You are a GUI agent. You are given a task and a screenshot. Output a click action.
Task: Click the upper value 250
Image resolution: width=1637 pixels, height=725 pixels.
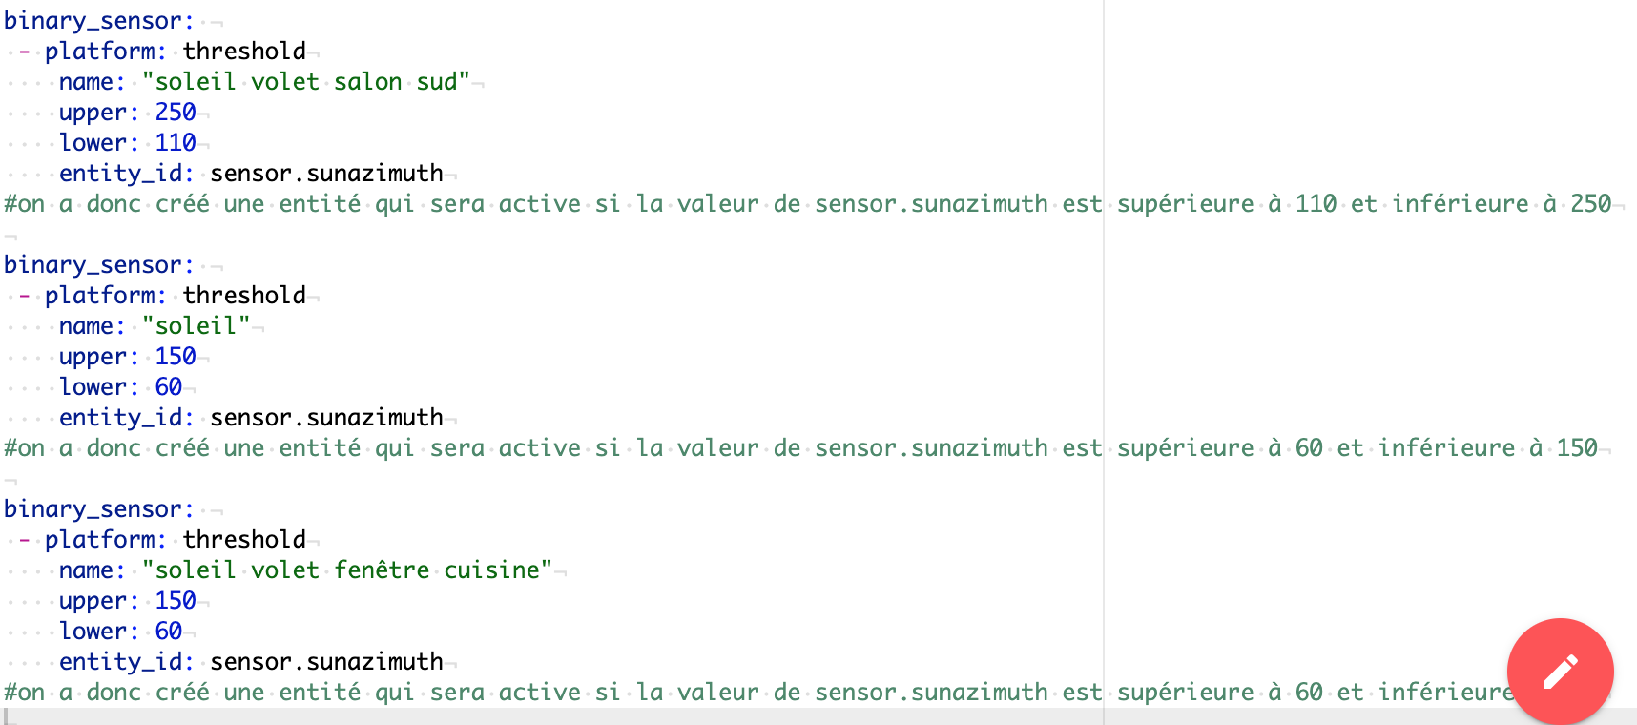(176, 113)
